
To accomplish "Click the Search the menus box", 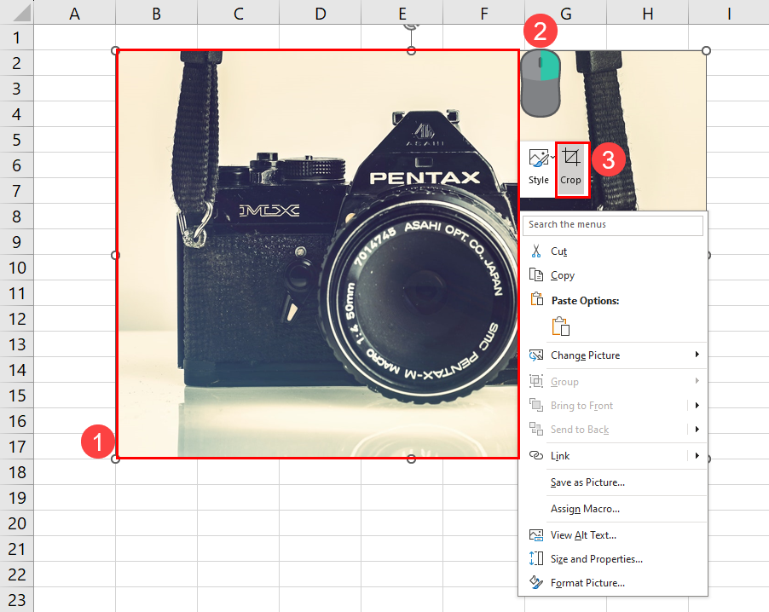I will pyautogui.click(x=613, y=224).
